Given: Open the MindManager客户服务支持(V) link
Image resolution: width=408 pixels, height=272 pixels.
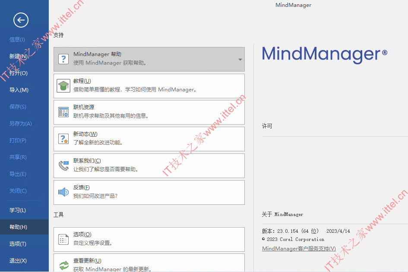Looking at the screenshot, I should [x=299, y=249].
